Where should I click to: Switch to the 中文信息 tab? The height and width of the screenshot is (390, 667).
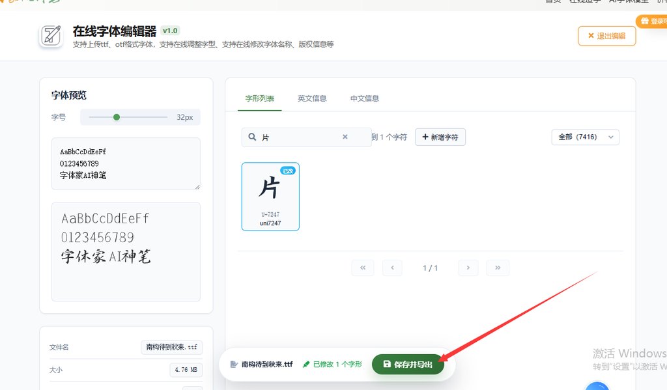click(364, 100)
